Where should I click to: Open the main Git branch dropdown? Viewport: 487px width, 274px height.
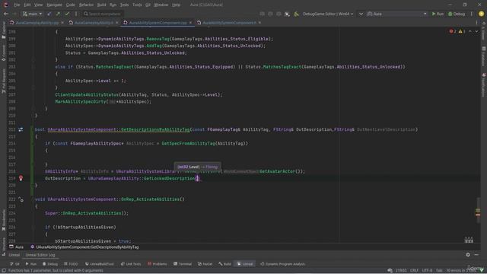click(32, 14)
